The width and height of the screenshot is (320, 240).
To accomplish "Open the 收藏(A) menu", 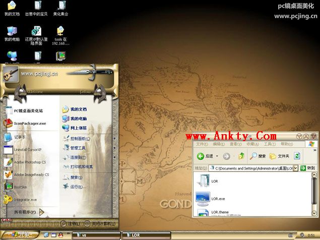I will coord(252,144).
